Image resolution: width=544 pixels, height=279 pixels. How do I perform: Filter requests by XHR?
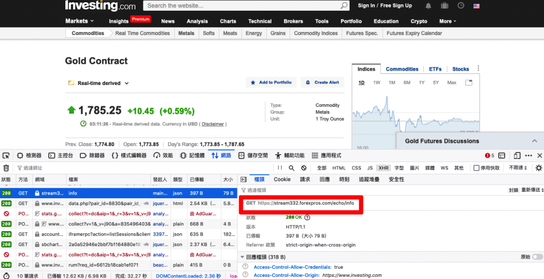tap(384, 168)
